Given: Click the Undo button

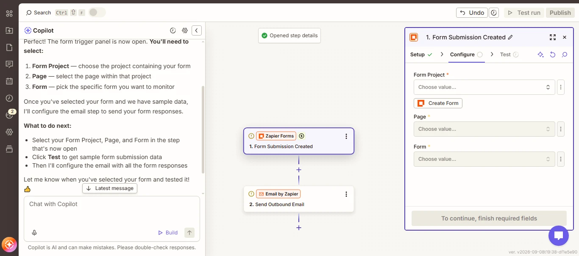Looking at the screenshot, I should pyautogui.click(x=472, y=13).
